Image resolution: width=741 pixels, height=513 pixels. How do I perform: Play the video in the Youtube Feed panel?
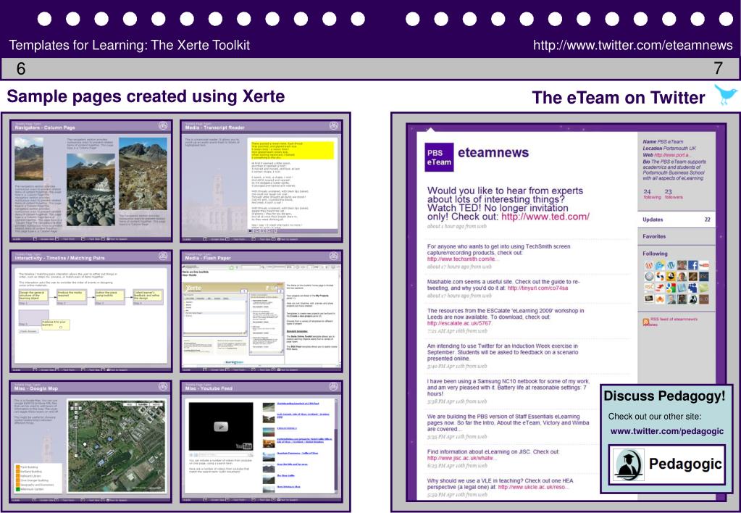pos(221,427)
